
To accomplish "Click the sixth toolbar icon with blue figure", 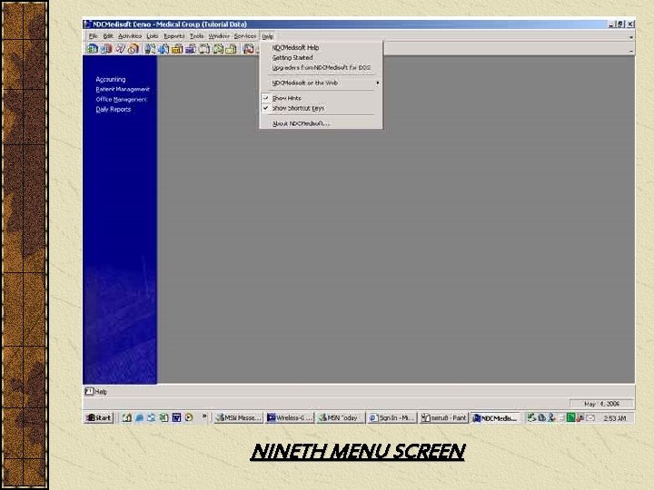I will tap(163, 49).
